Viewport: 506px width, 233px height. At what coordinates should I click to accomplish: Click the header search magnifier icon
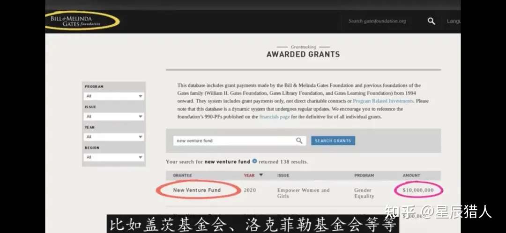point(431,21)
